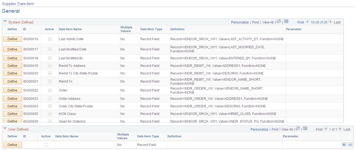The image size is (356, 150).
Task: Download System Defined grid to spreadsheet icon
Action: pyautogui.click(x=286, y=22)
